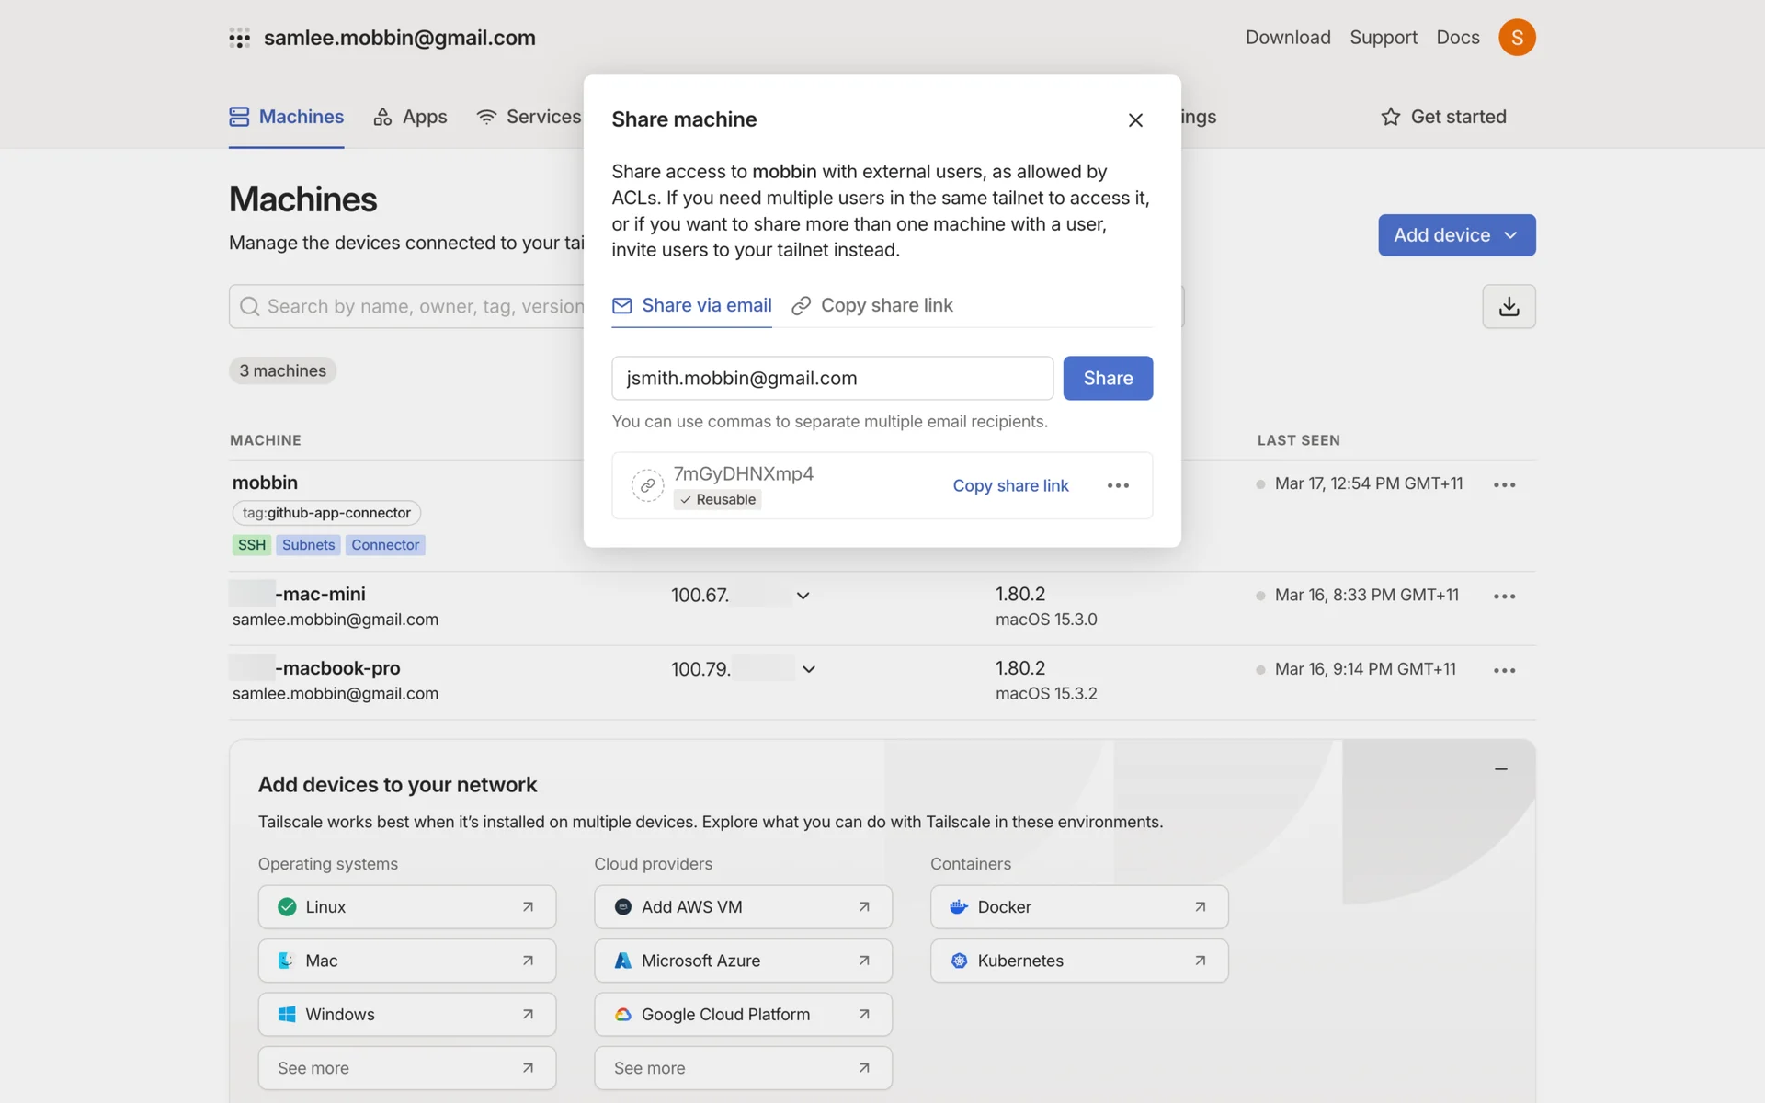Click the blue Share button

pyautogui.click(x=1107, y=378)
